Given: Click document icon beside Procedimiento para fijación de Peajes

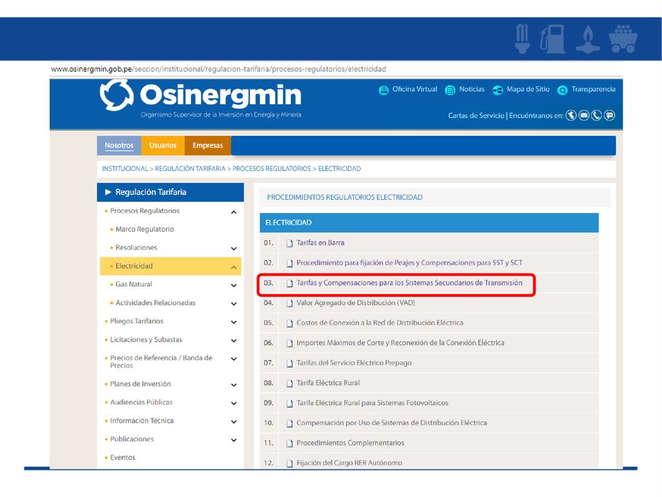Looking at the screenshot, I should tap(290, 263).
